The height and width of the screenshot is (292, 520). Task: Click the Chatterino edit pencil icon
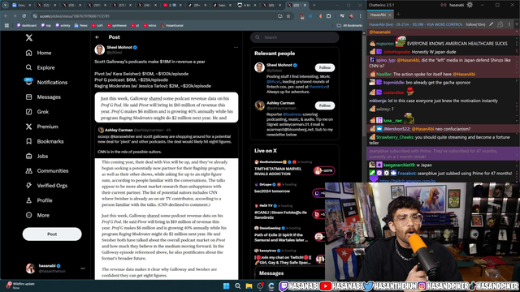click(491, 24)
